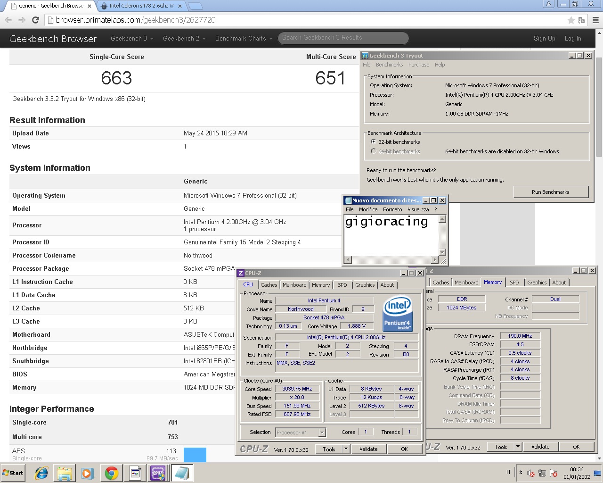This screenshot has height=483, width=603.
Task: Open the Start menu
Action: [x=13, y=473]
